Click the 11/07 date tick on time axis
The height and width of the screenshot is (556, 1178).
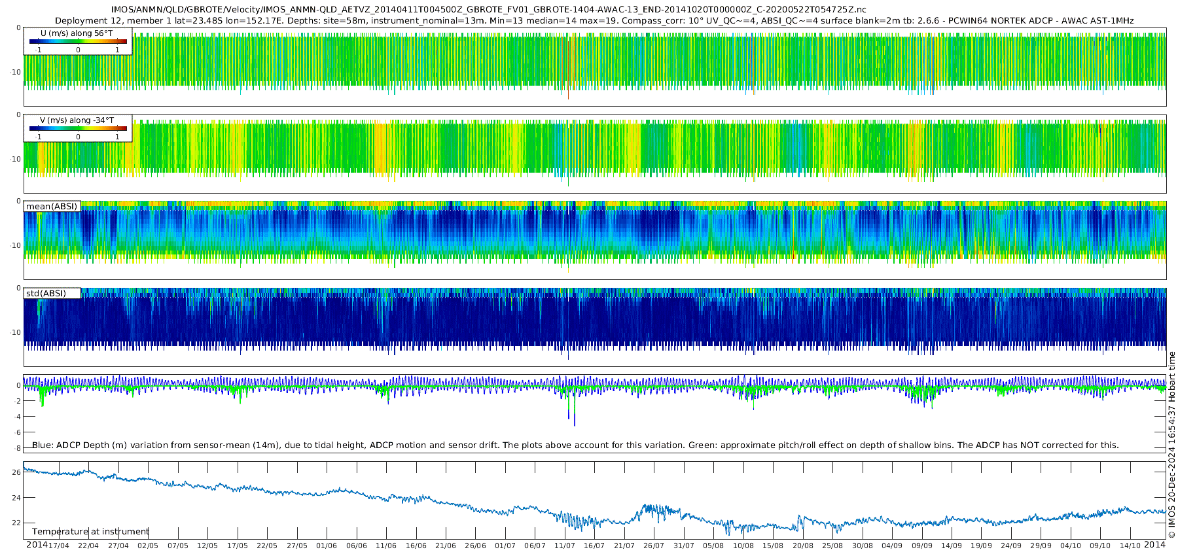coord(564,546)
